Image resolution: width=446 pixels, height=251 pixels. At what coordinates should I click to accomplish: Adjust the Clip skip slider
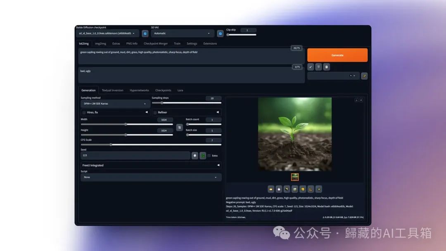pos(242,35)
